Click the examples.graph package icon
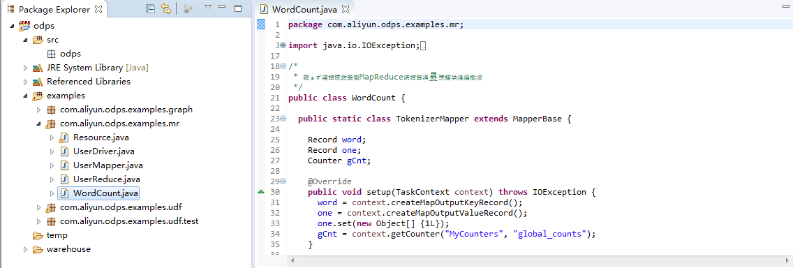This screenshot has width=793, height=268. tap(51, 110)
